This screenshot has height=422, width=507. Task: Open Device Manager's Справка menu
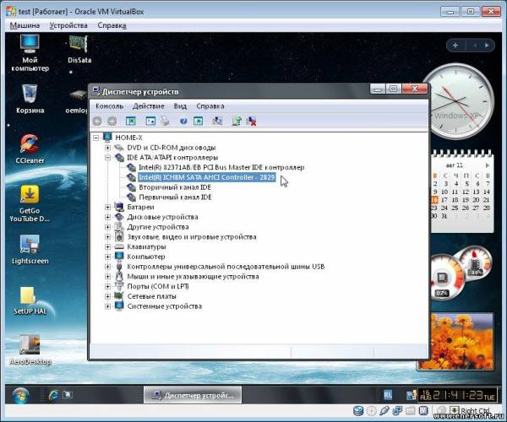(x=210, y=105)
